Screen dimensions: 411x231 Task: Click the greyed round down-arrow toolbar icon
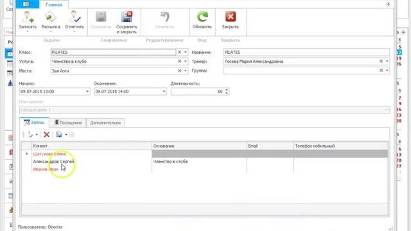click(71, 135)
